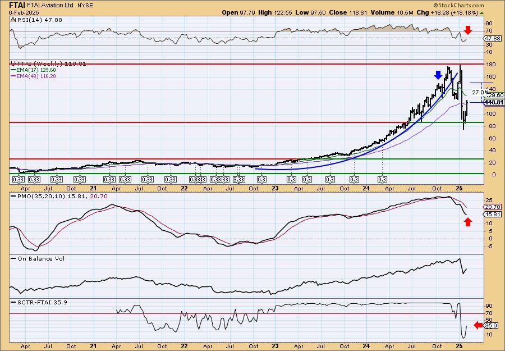Click the green EMA(17) legend line swatch

(x=13, y=70)
